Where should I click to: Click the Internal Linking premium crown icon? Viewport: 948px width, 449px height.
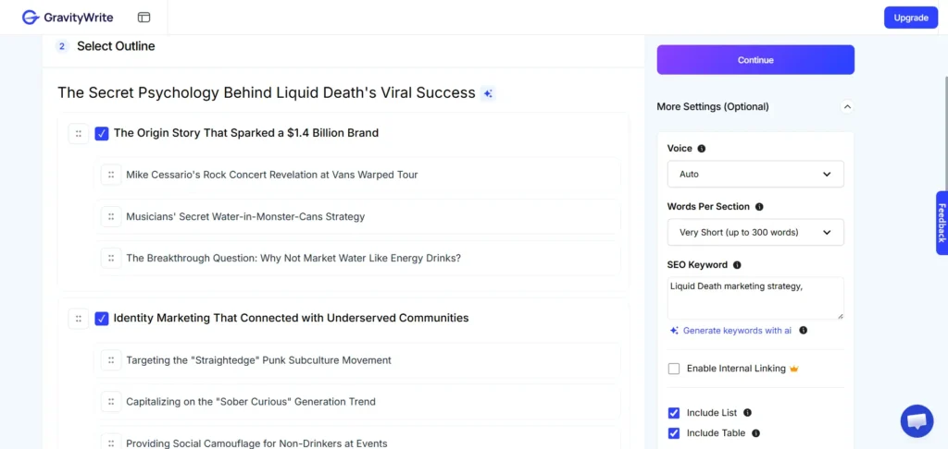point(794,368)
